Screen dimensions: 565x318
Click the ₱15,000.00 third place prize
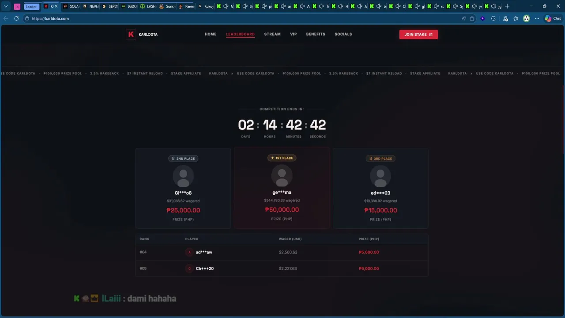point(380,210)
